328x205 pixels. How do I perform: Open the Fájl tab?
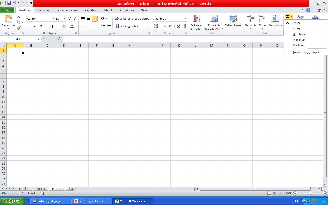tap(7, 10)
